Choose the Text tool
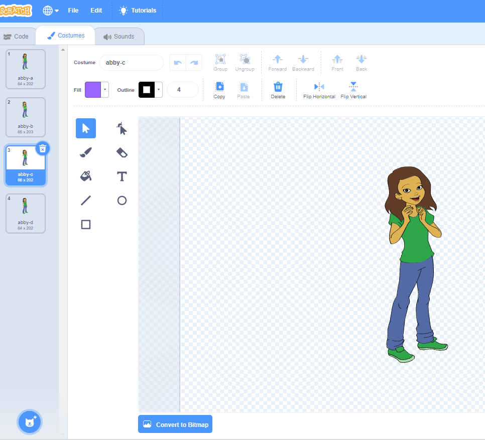The image size is (485, 440). [x=122, y=176]
